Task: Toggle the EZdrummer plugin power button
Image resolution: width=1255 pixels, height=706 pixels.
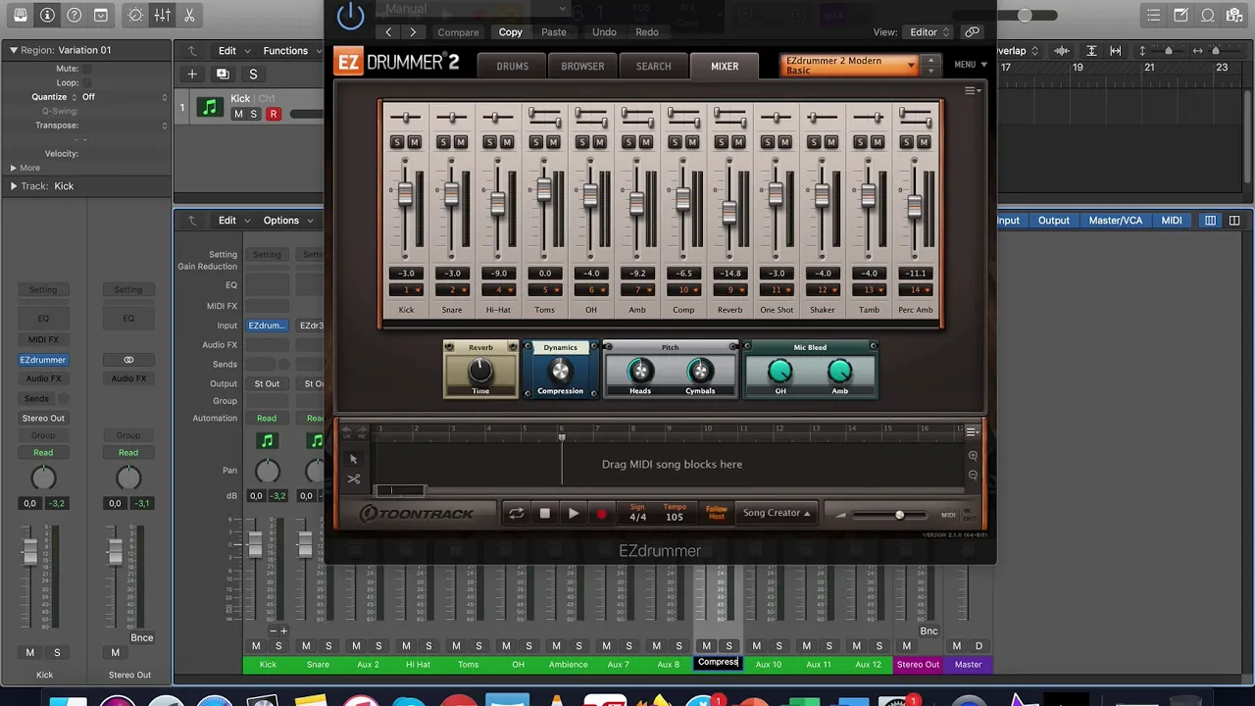Action: pyautogui.click(x=350, y=16)
